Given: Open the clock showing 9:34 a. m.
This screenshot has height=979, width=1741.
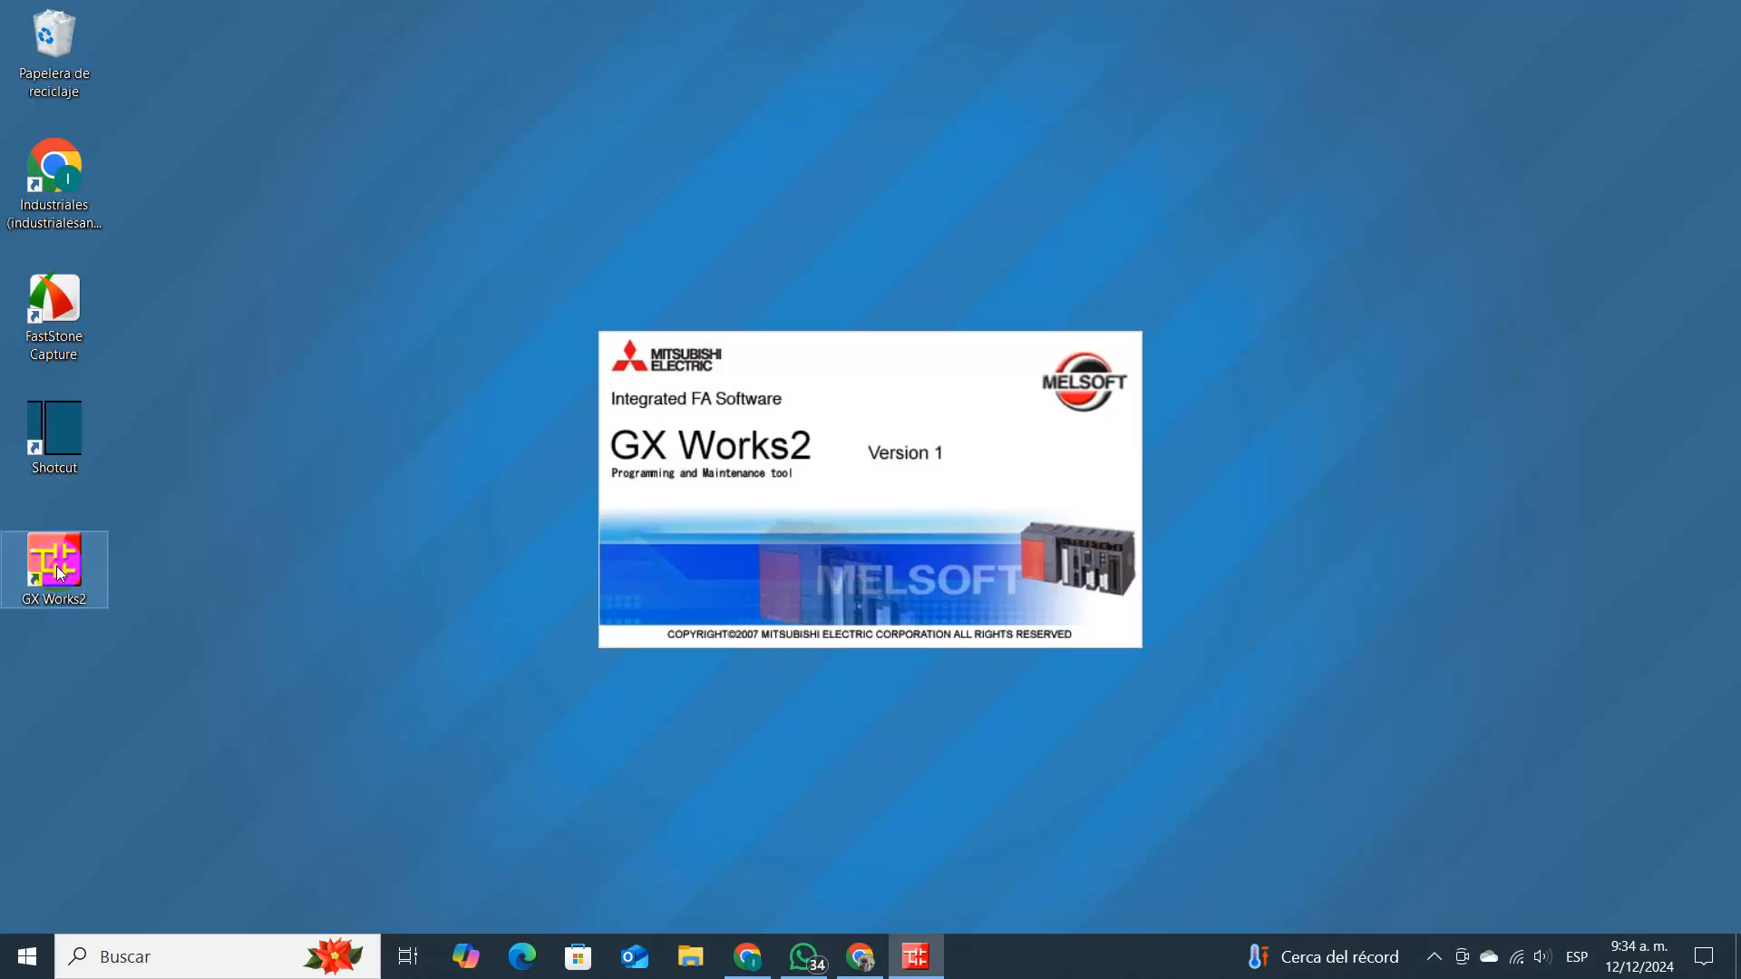Looking at the screenshot, I should (x=1639, y=956).
